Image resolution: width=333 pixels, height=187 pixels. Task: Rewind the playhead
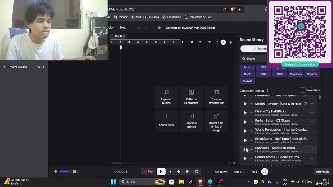[179, 172]
